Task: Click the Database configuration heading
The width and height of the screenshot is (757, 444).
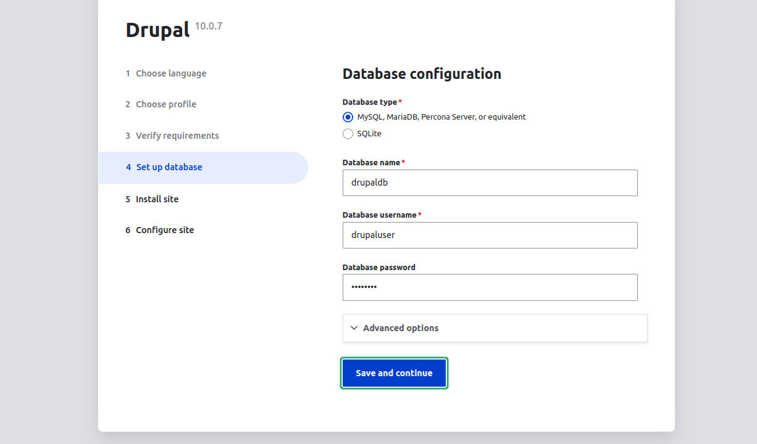Action: click(422, 74)
